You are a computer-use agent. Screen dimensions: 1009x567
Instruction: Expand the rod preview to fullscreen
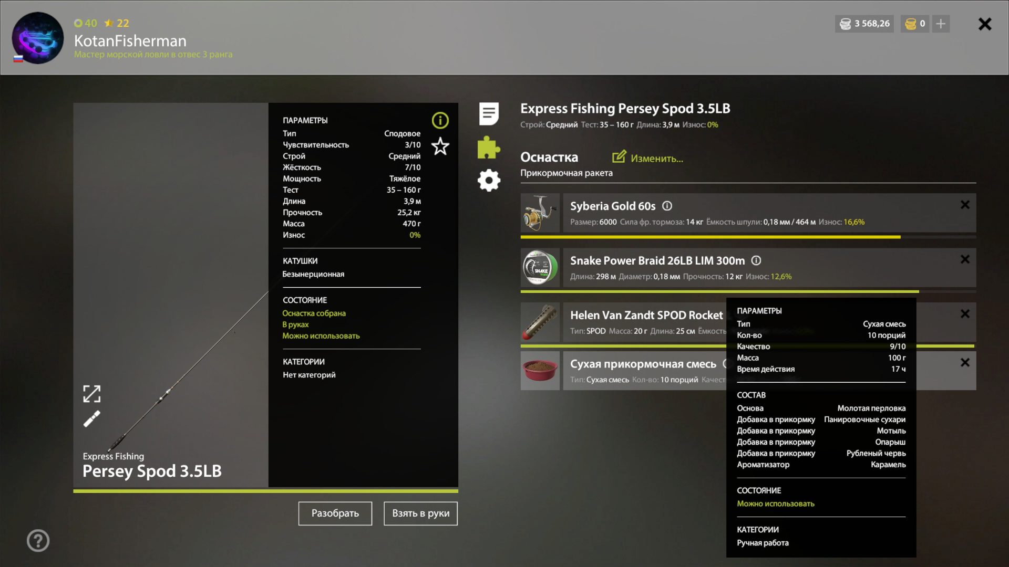tap(92, 394)
